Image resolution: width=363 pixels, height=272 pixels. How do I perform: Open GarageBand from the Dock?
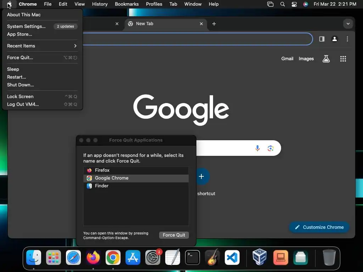point(212,257)
